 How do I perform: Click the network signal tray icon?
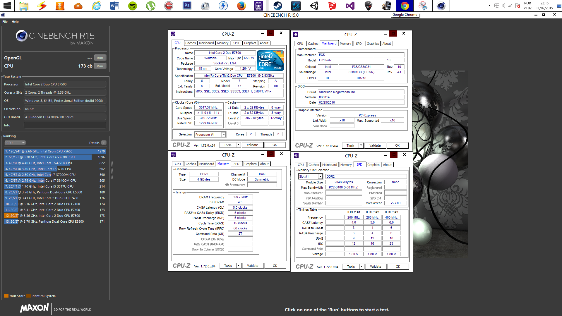click(511, 6)
